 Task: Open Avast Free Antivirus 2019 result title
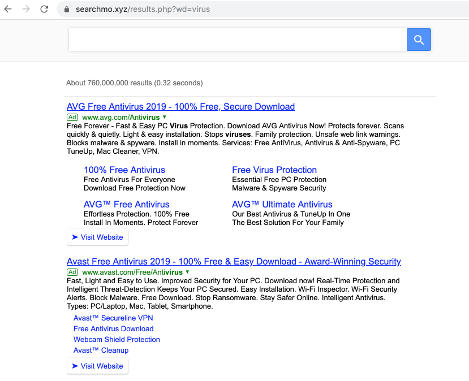coord(234,262)
